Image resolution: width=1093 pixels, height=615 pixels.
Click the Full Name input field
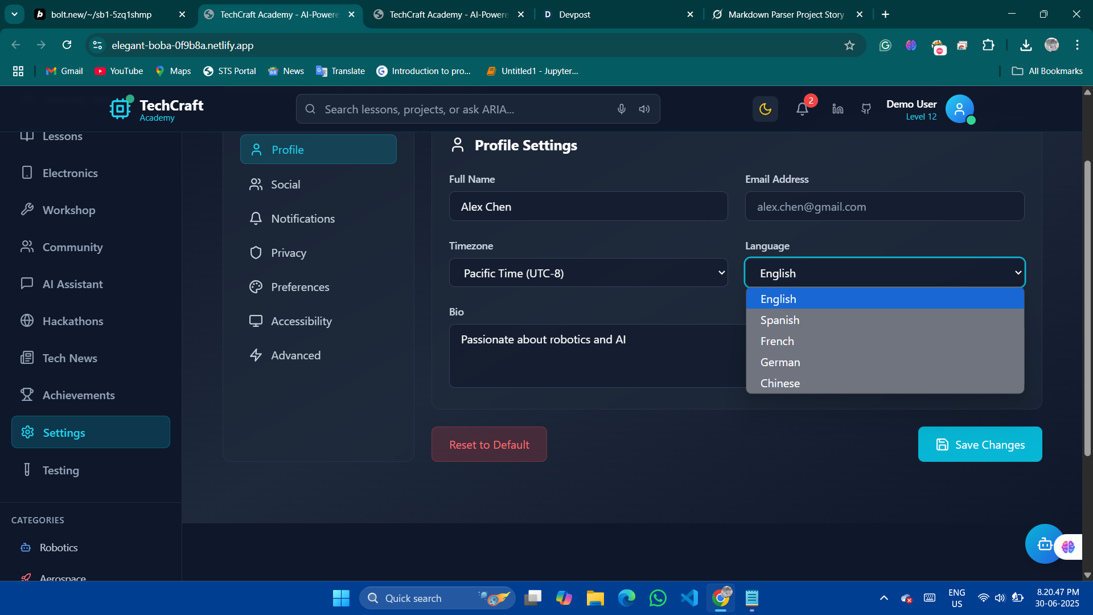point(588,207)
